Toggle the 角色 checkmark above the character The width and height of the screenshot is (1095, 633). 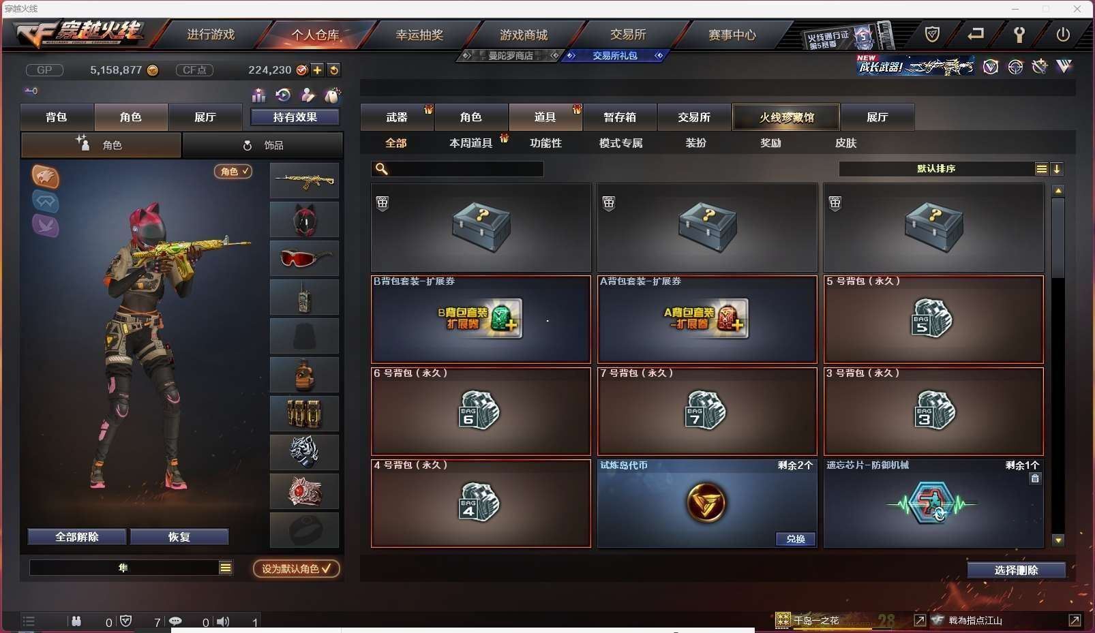pyautogui.click(x=233, y=171)
